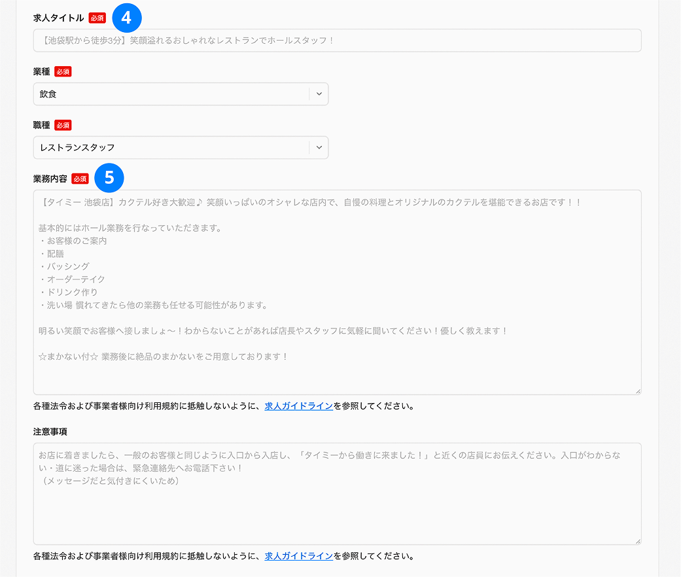
Task: Click the 求人タイトル label
Action: click(59, 18)
